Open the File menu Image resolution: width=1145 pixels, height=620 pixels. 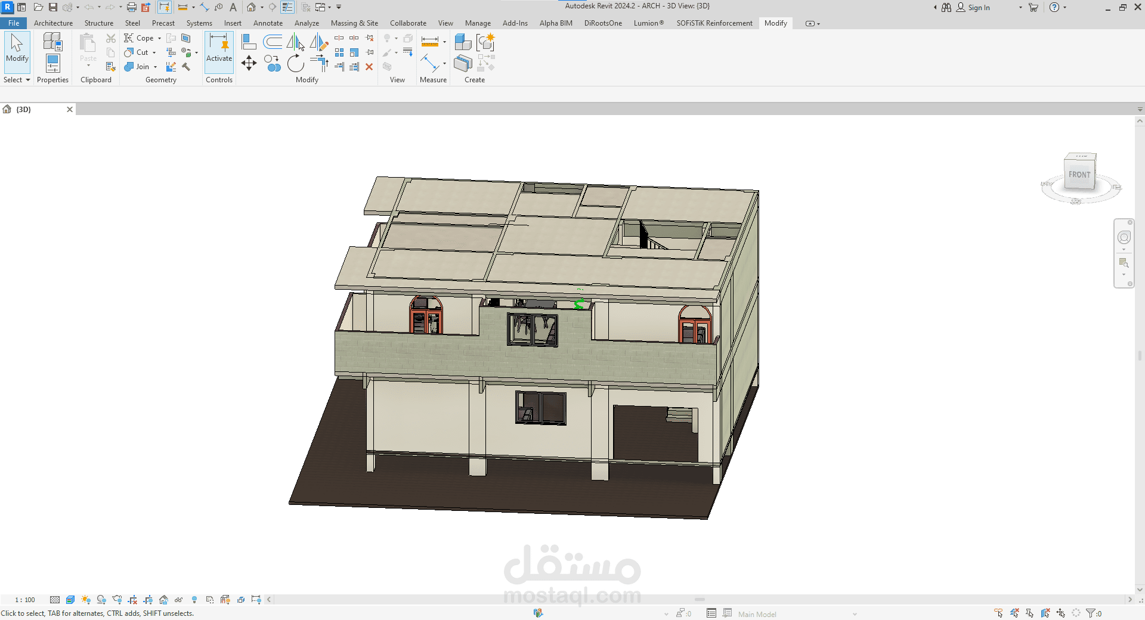click(x=13, y=23)
